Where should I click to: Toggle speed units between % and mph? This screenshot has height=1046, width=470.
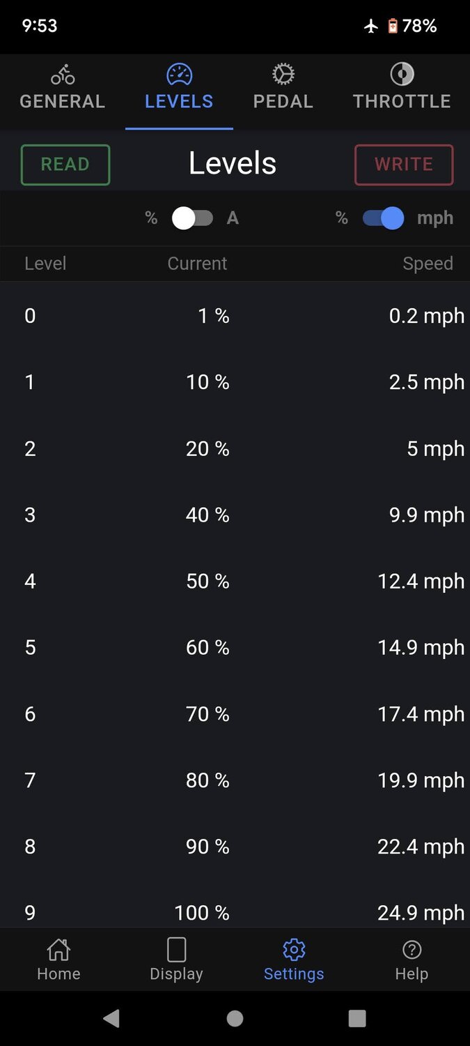(383, 218)
